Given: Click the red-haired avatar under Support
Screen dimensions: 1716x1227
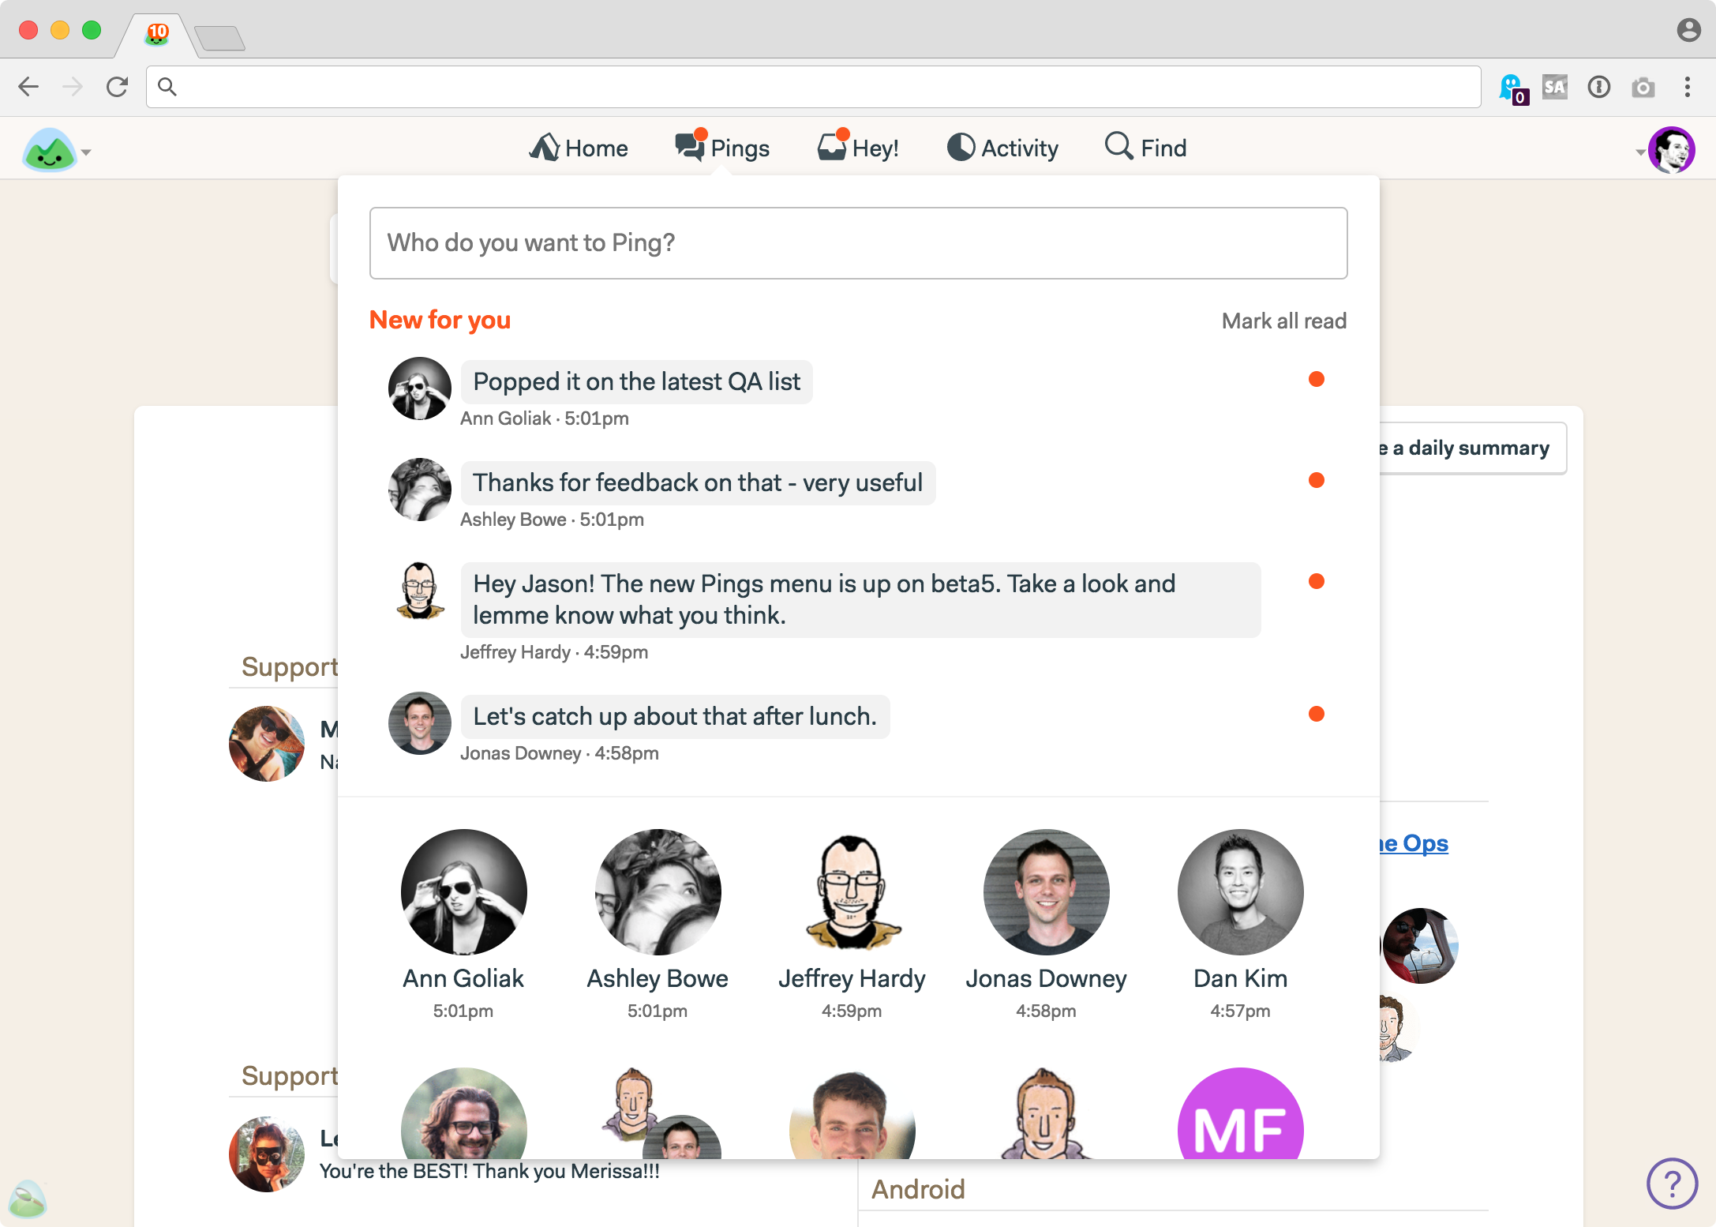Looking at the screenshot, I should pyautogui.click(x=267, y=744).
